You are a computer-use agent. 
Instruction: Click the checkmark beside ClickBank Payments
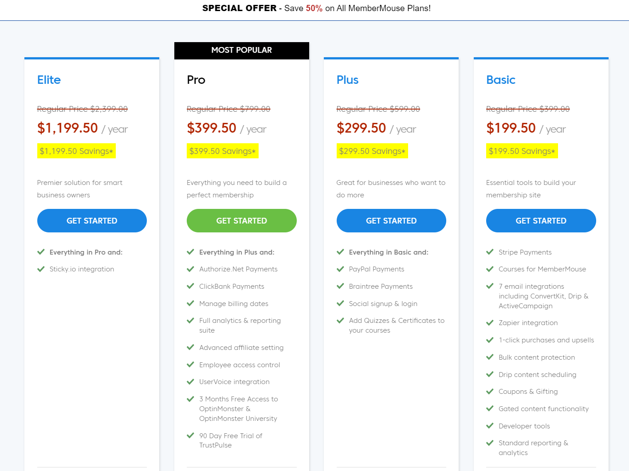(x=190, y=286)
